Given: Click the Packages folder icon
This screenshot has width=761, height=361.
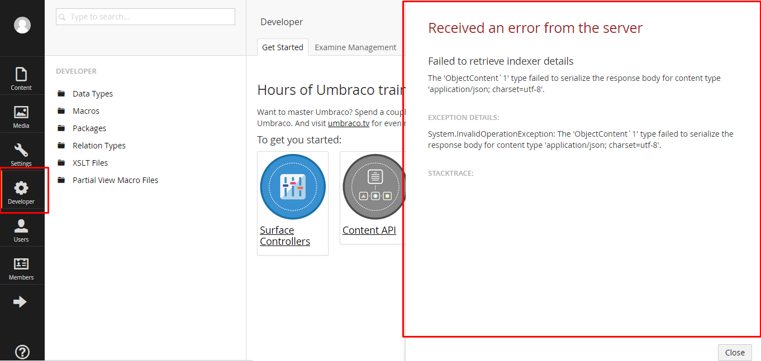Looking at the screenshot, I should 61,128.
